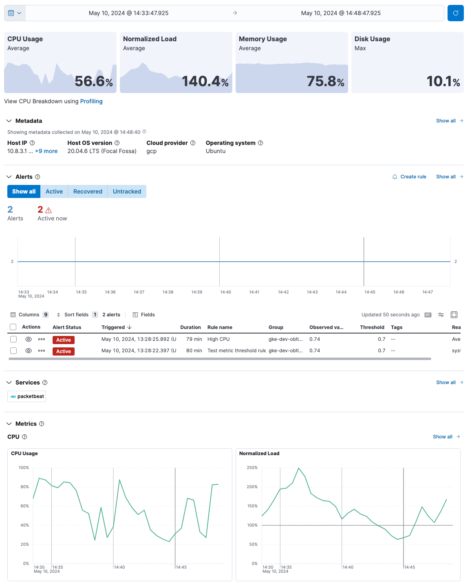Open the CPU metrics help icon

click(x=24, y=437)
